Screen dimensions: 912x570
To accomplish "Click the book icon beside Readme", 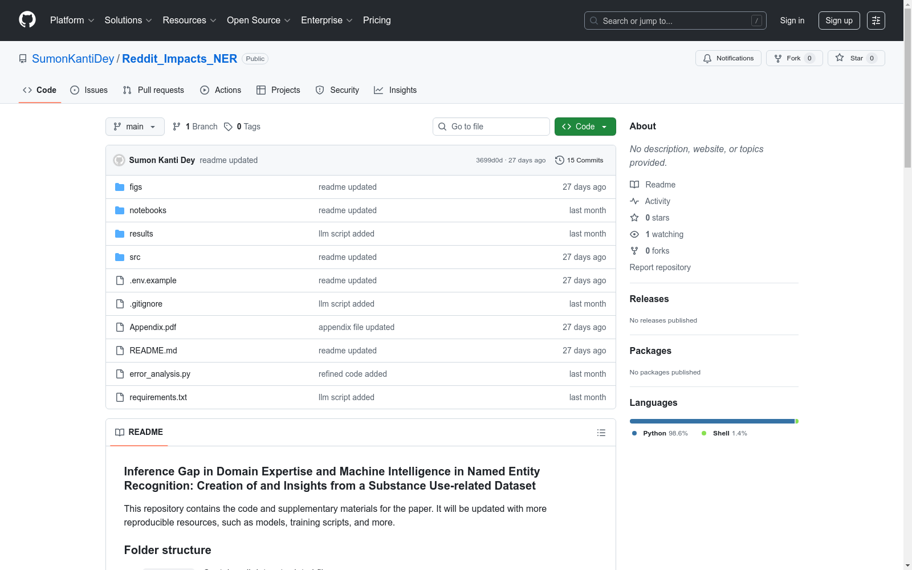I will [x=634, y=185].
